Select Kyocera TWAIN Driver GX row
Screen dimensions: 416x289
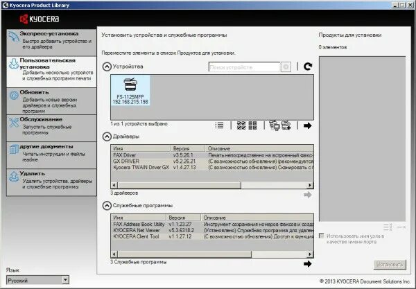pos(212,167)
